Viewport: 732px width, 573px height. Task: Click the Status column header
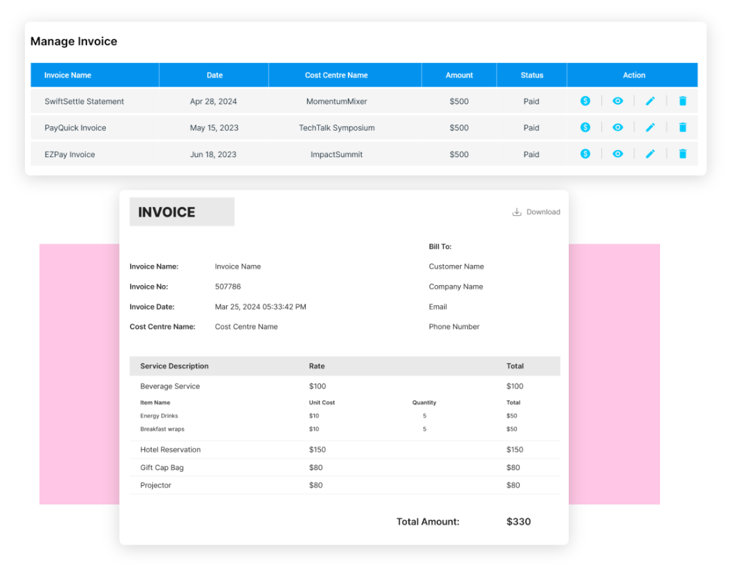click(x=532, y=75)
